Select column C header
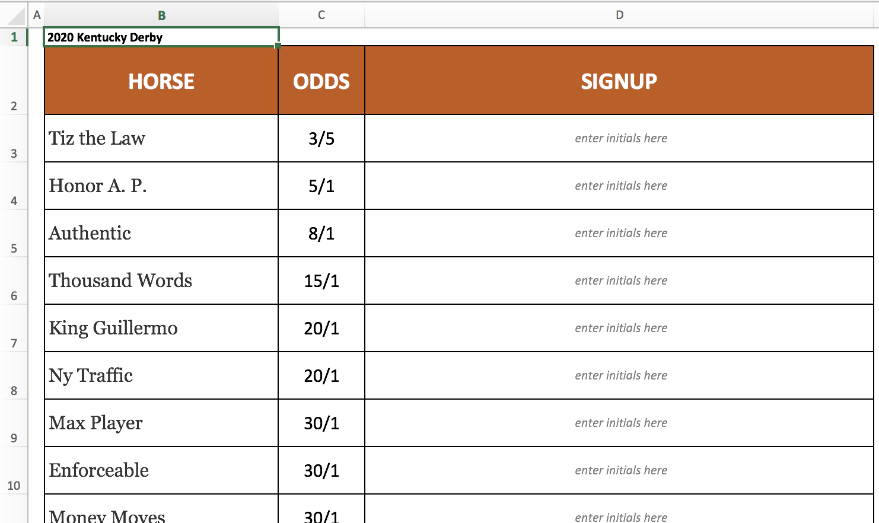Viewport: 879px width, 523px height. click(321, 15)
